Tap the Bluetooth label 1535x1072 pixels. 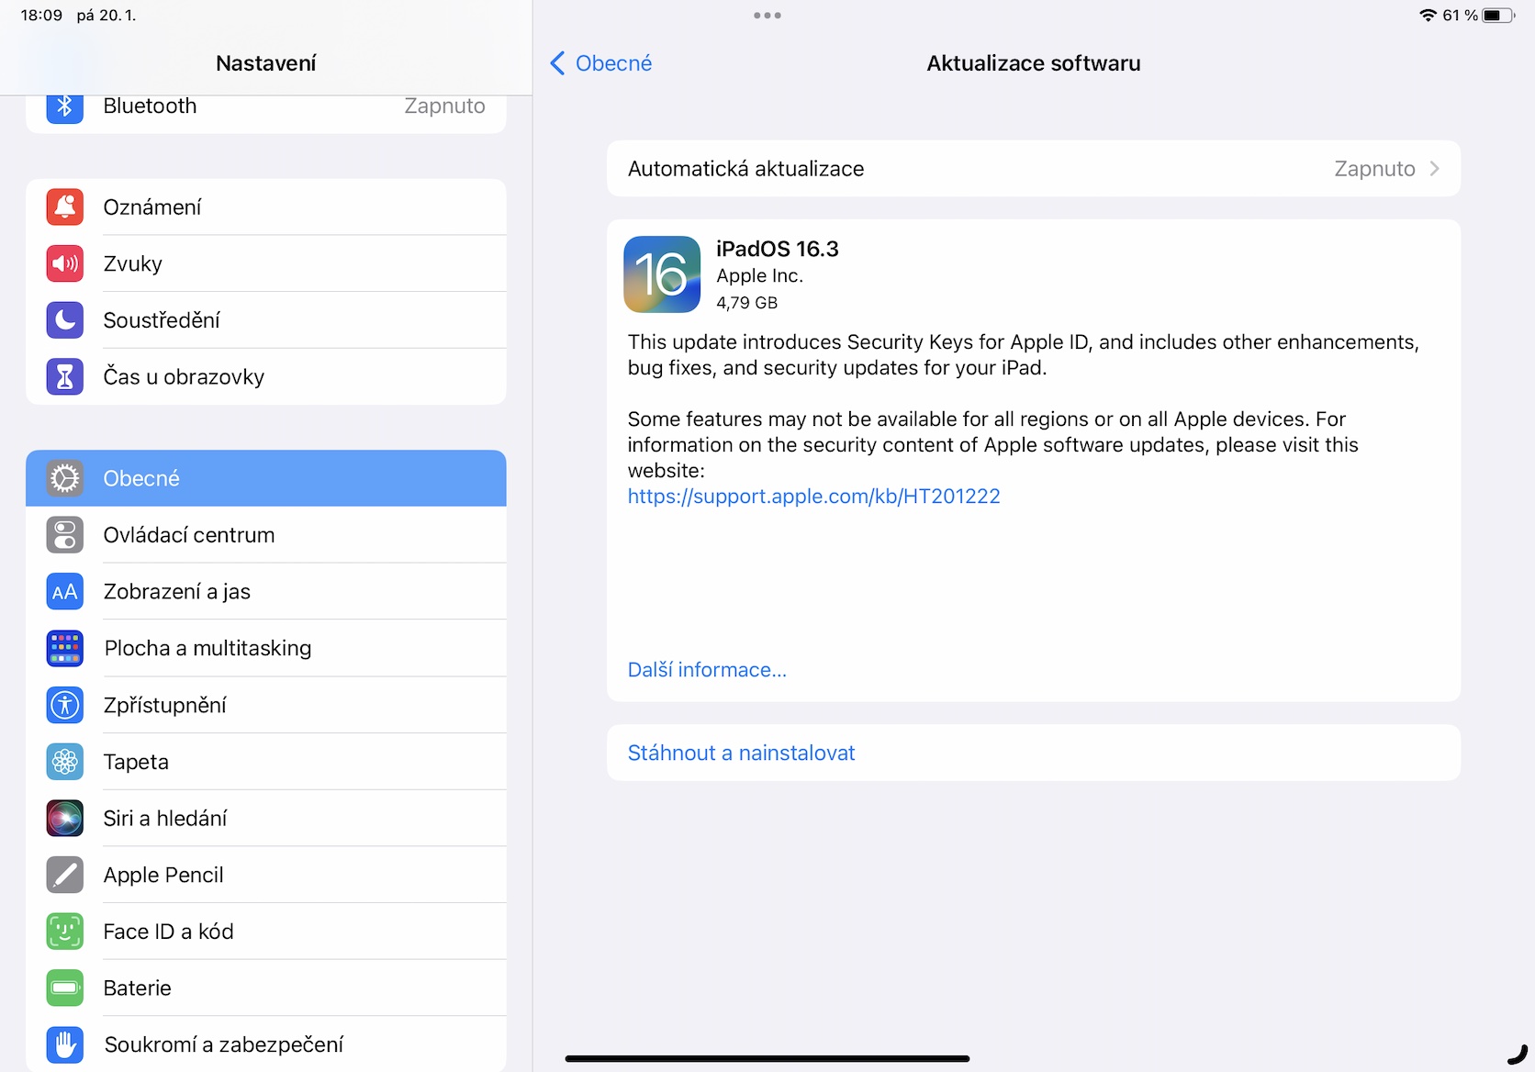tap(150, 106)
